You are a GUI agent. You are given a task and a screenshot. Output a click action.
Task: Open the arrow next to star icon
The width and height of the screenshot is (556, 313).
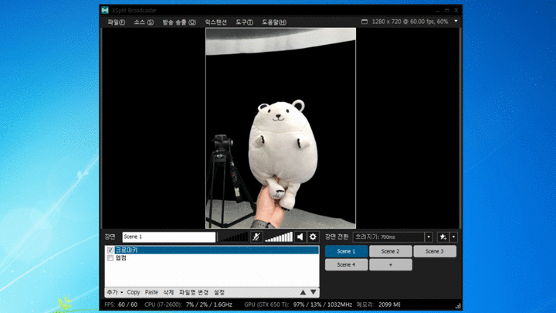pyautogui.click(x=453, y=237)
